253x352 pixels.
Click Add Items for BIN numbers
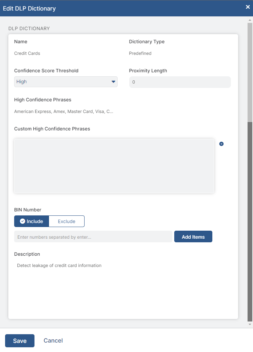click(x=193, y=236)
